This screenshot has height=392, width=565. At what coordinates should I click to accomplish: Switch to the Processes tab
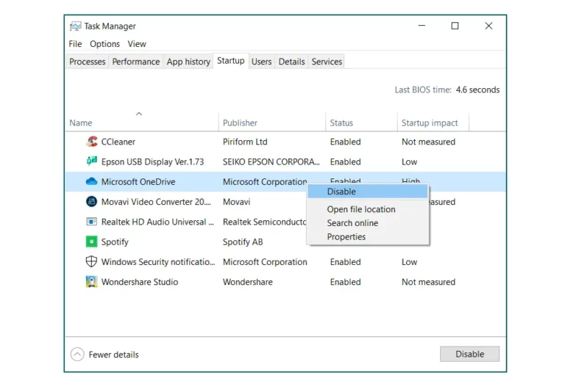click(x=88, y=62)
